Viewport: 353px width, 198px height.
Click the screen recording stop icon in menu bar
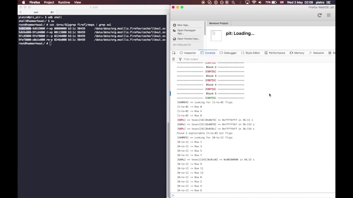[203, 2]
